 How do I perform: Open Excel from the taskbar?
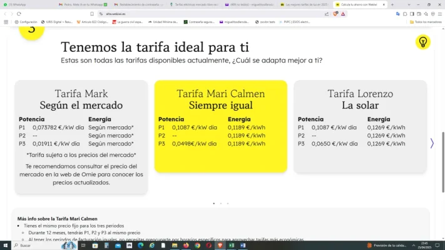pos(232,246)
